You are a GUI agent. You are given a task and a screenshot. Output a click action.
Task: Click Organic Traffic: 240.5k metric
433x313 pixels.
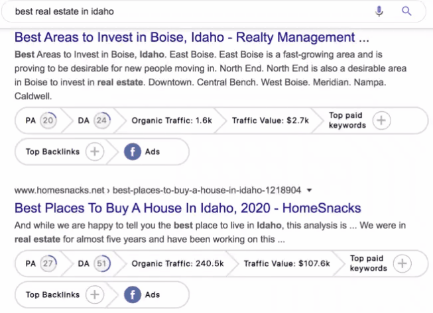coord(178,263)
